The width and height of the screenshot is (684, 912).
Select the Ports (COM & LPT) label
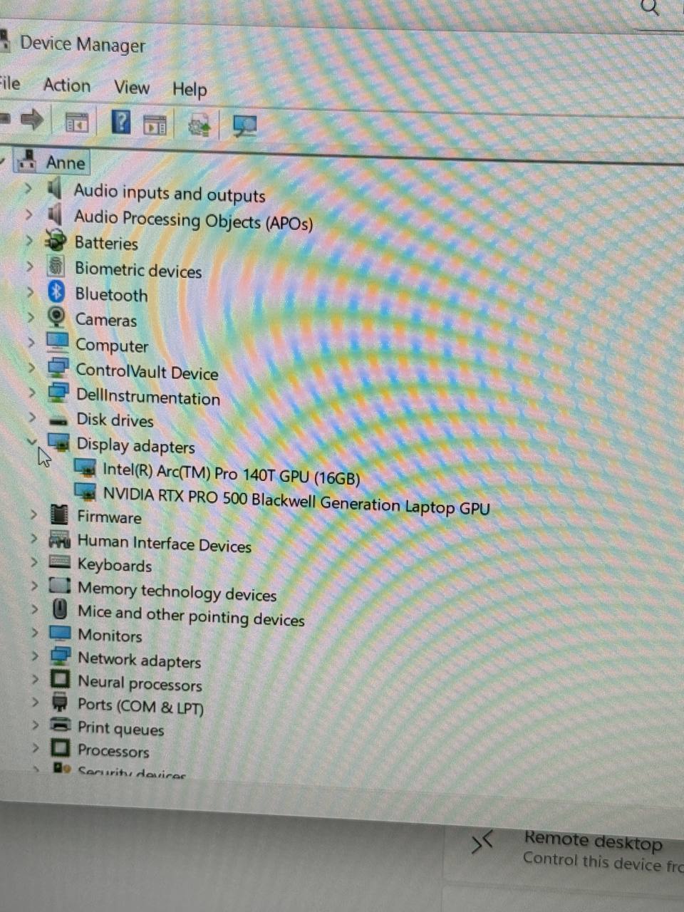tap(140, 706)
